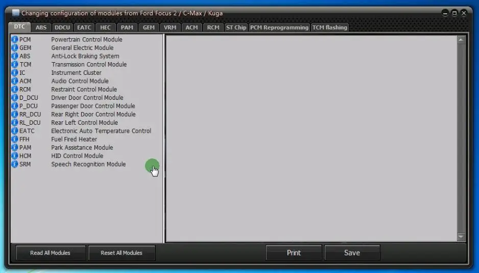Click the info icon beside P_DCU
Screen dimensions: 479x273
click(14, 106)
